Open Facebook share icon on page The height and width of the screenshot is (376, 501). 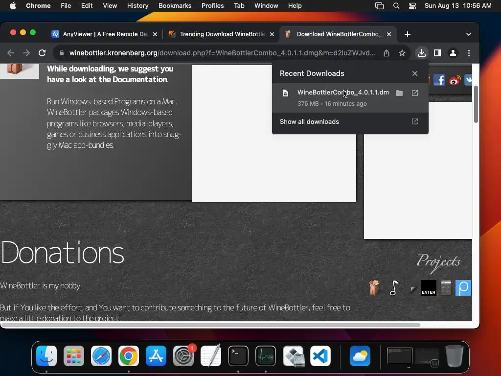click(439, 80)
